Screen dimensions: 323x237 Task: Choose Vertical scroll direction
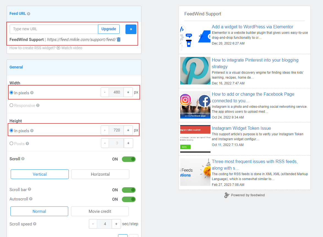(40, 174)
